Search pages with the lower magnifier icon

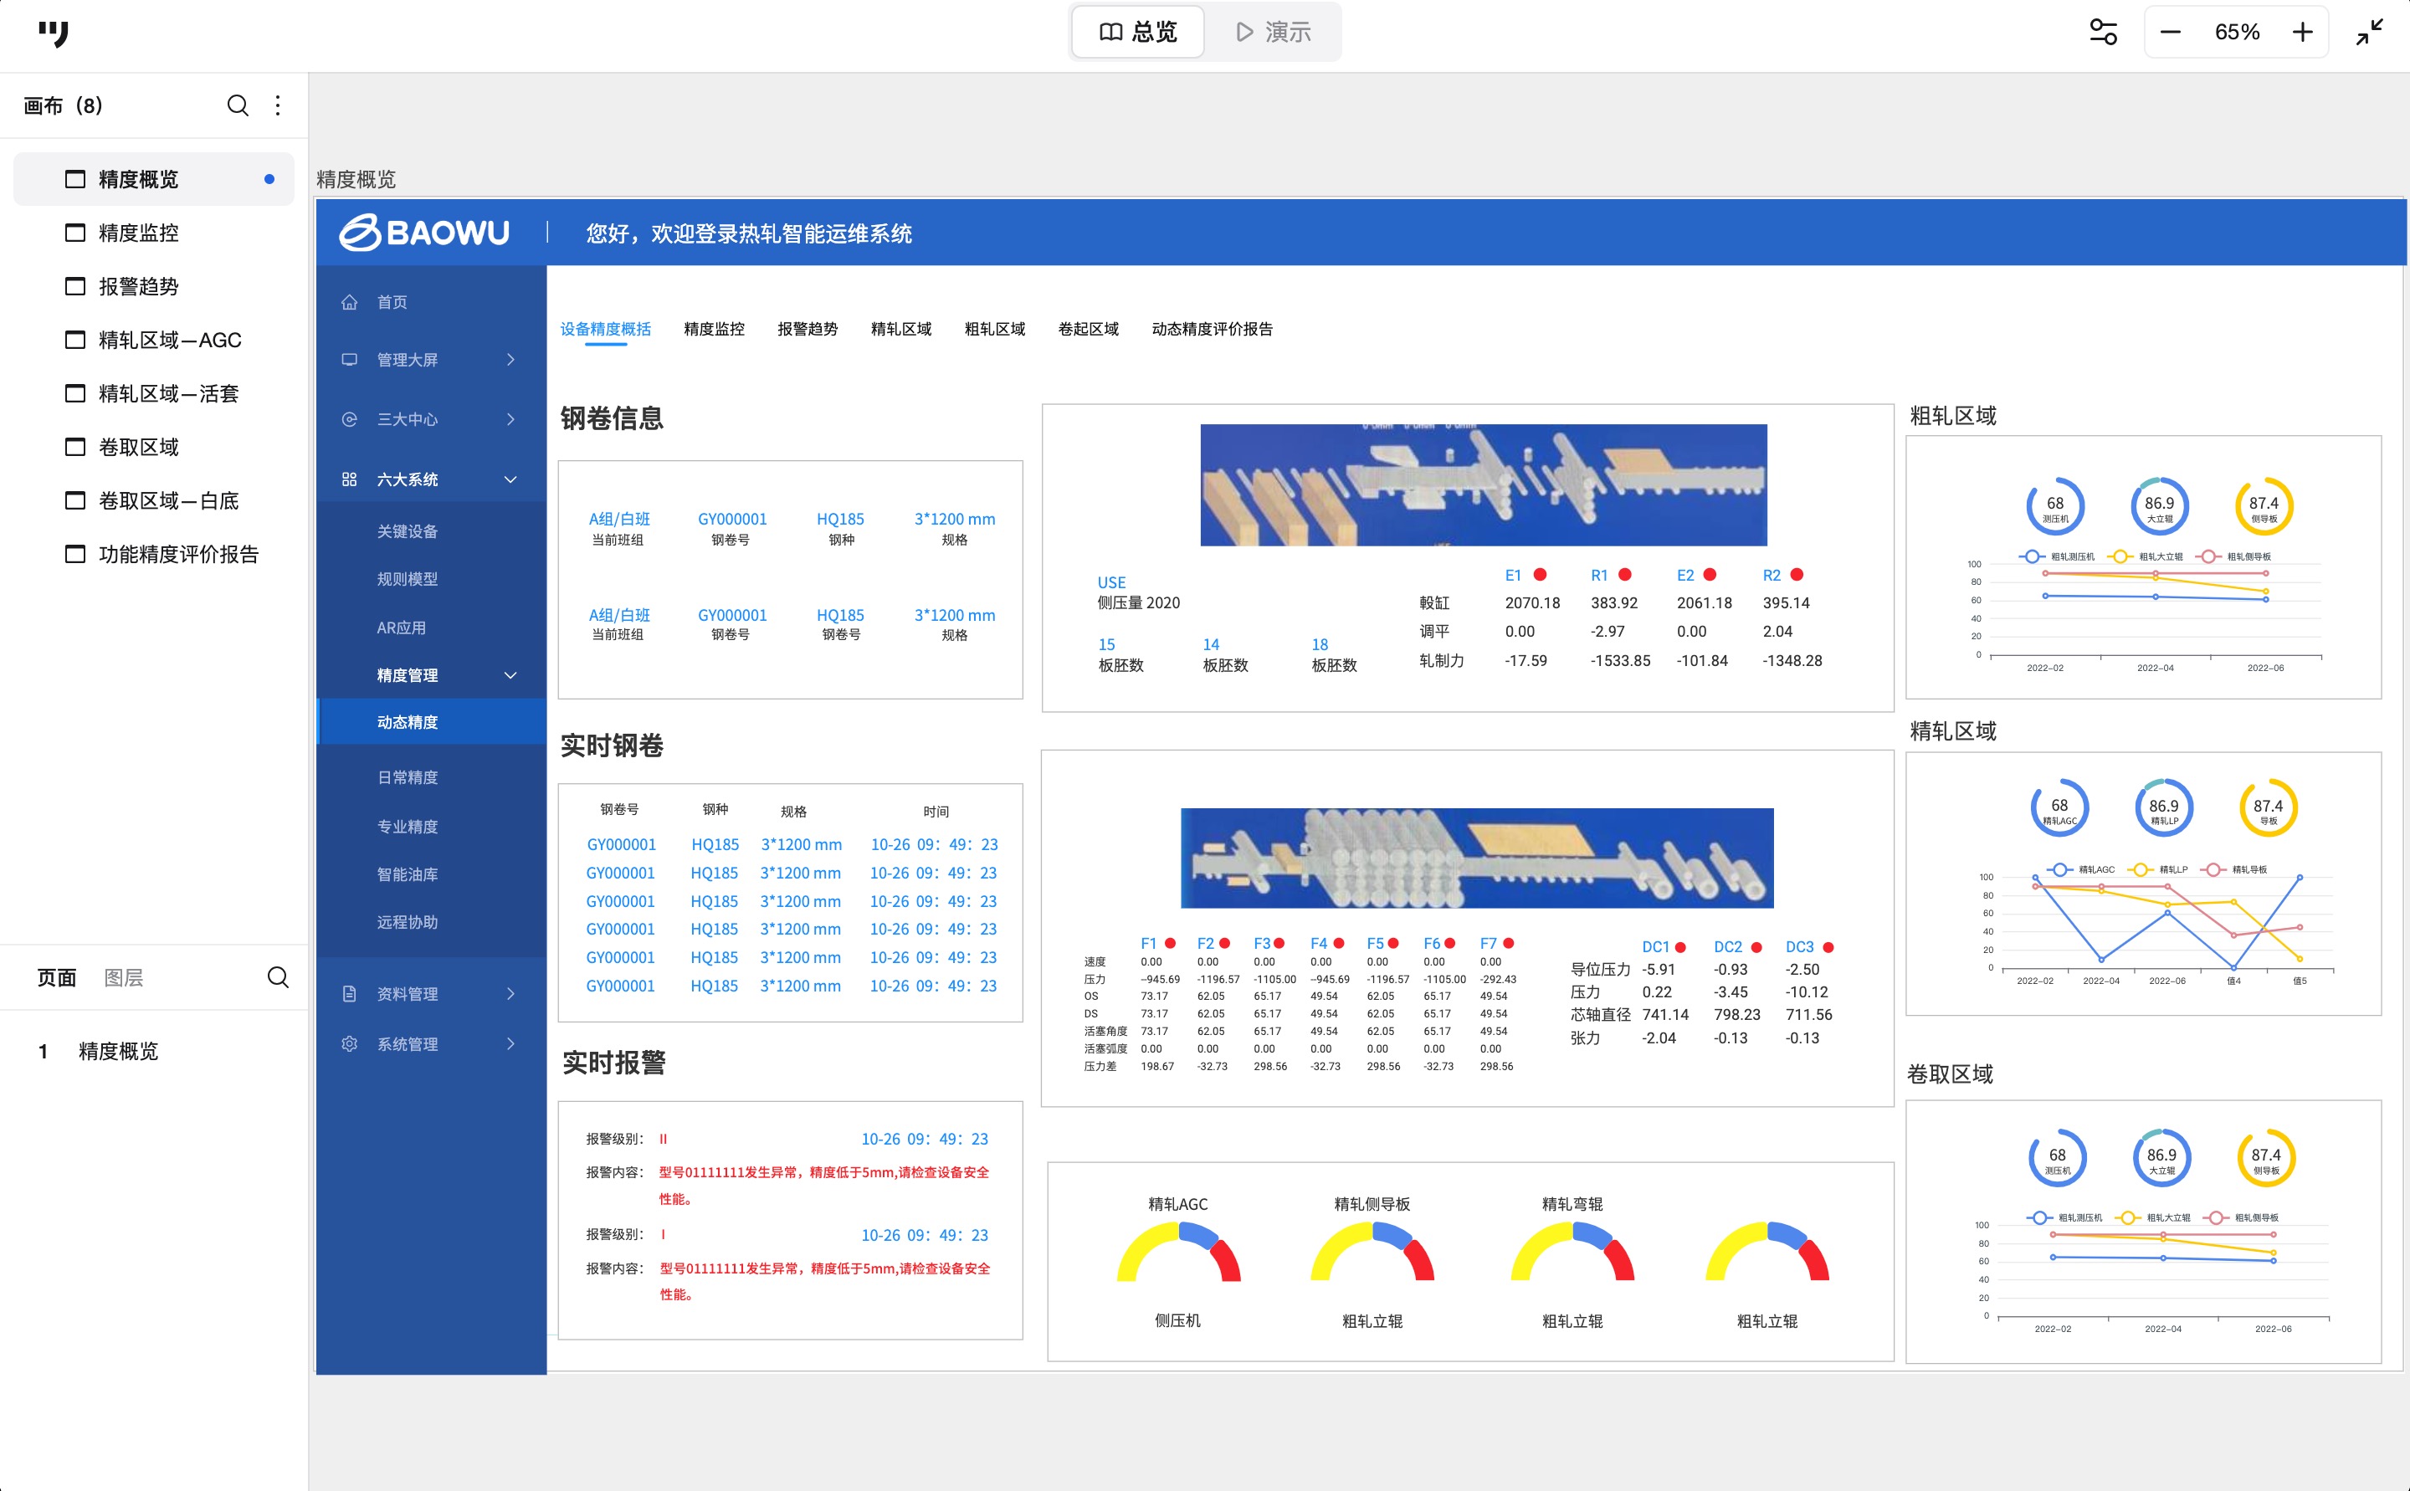click(x=278, y=977)
